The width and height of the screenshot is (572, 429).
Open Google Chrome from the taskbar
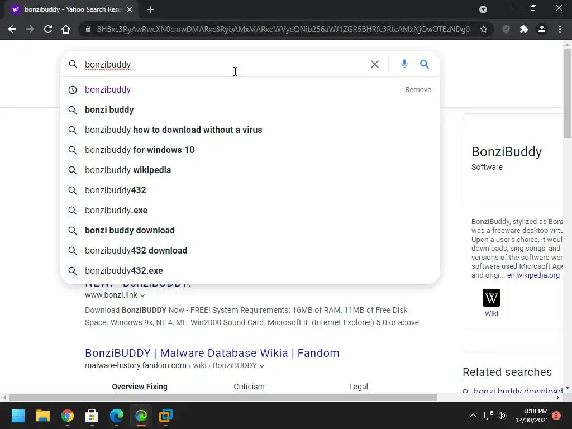tap(68, 416)
